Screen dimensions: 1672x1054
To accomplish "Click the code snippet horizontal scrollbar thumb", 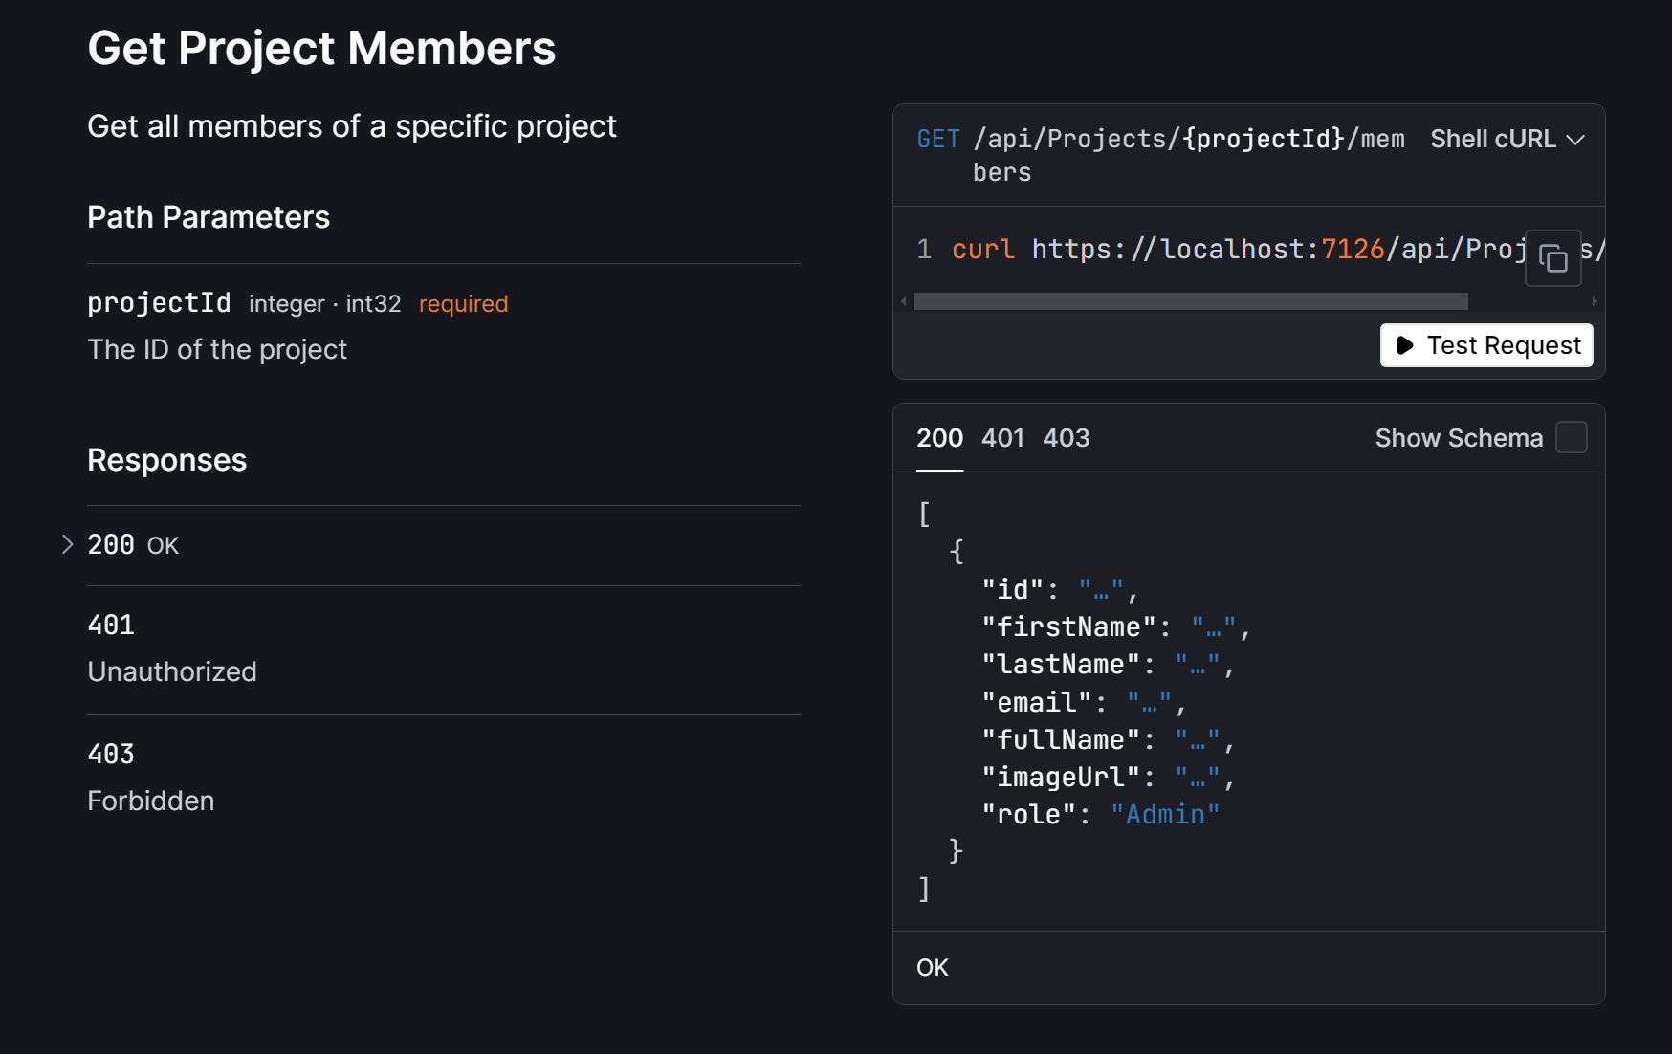I will coord(1190,302).
